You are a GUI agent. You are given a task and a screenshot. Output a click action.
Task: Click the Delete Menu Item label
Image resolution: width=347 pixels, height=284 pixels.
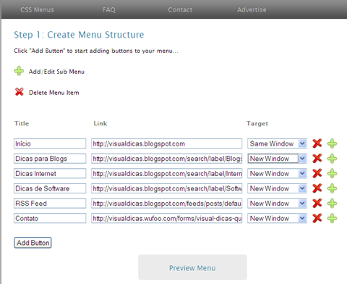(x=54, y=93)
